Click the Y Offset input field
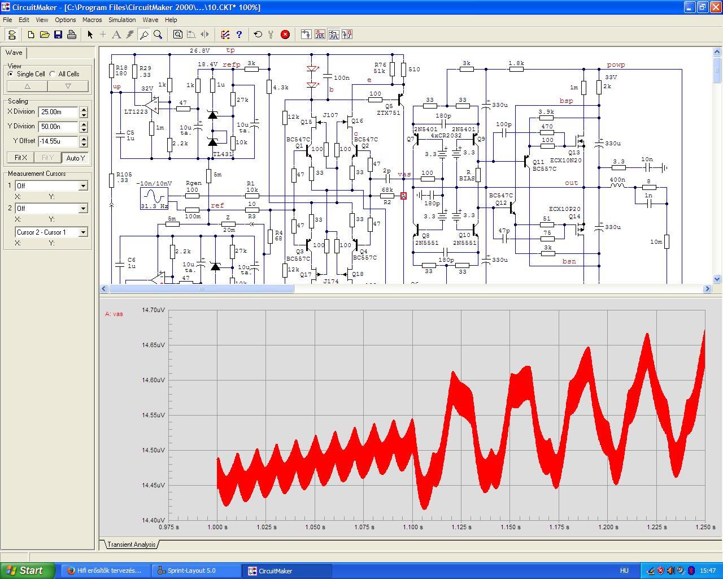This screenshot has height=579, width=723. (59, 141)
